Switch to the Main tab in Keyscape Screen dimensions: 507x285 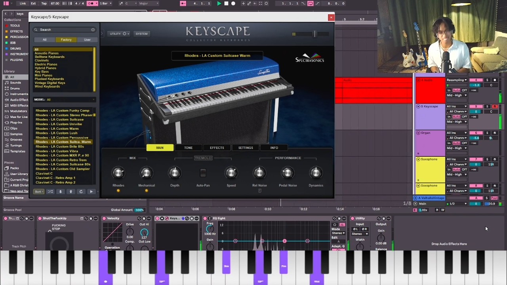click(160, 148)
